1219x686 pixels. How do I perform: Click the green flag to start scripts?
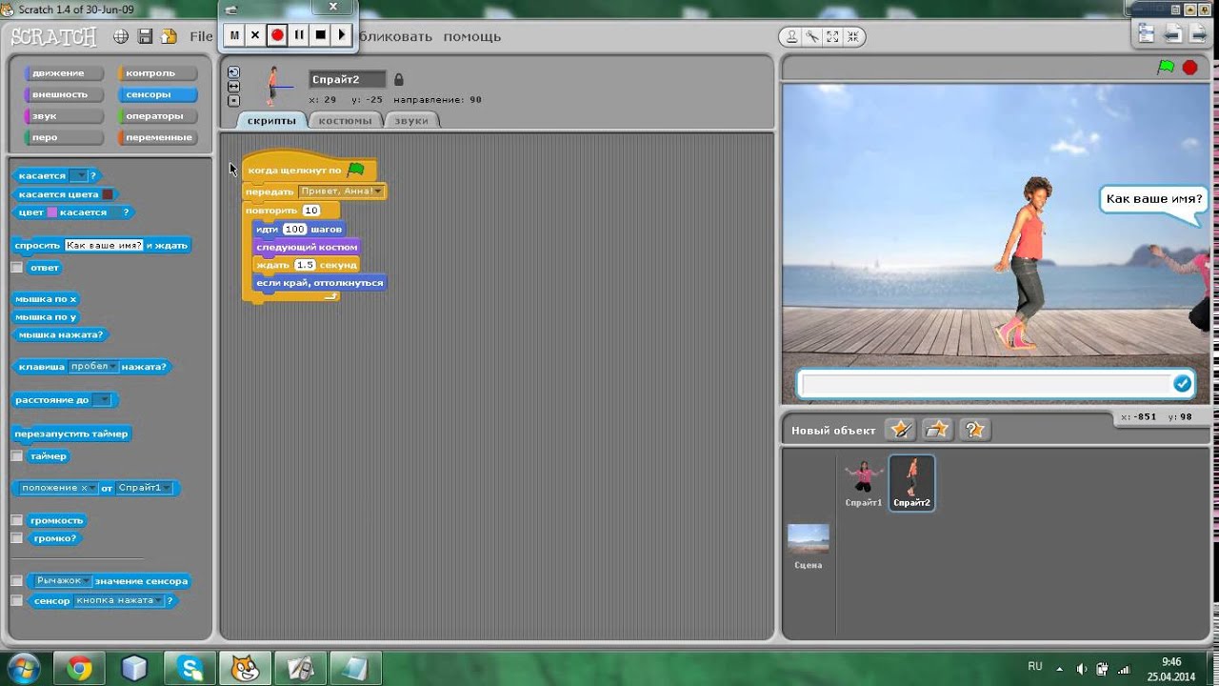coord(1166,67)
